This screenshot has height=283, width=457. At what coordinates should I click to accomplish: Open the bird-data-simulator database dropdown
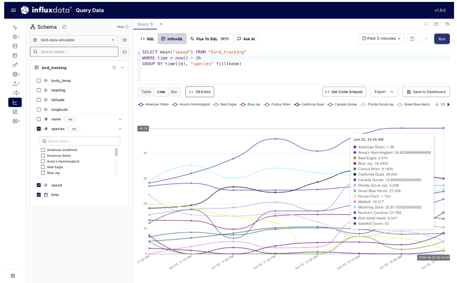pos(74,40)
